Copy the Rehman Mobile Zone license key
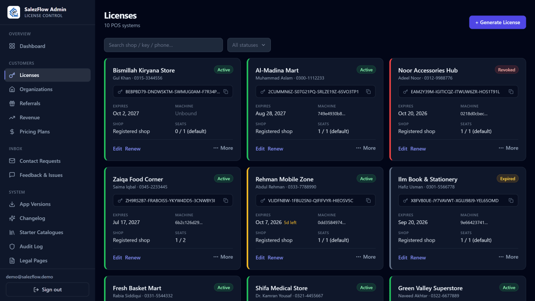The width and height of the screenshot is (535, 301). pyautogui.click(x=368, y=201)
